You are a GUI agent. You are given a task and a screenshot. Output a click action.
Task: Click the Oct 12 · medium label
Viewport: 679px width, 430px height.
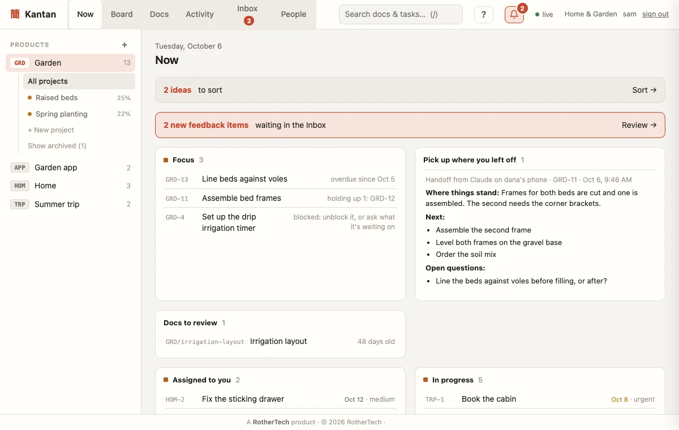click(369, 399)
